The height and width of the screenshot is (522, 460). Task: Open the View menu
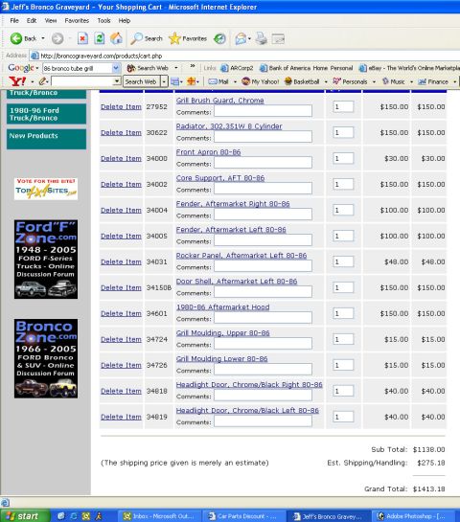pyautogui.click(x=51, y=21)
